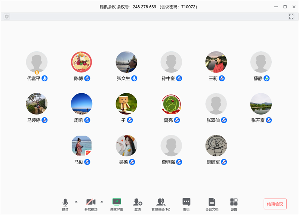Select 张文生's avatar photo
The image size is (299, 215).
coord(126,62)
